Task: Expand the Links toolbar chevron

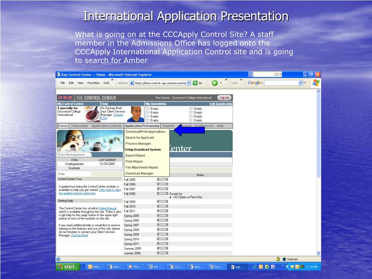Action: (241, 80)
